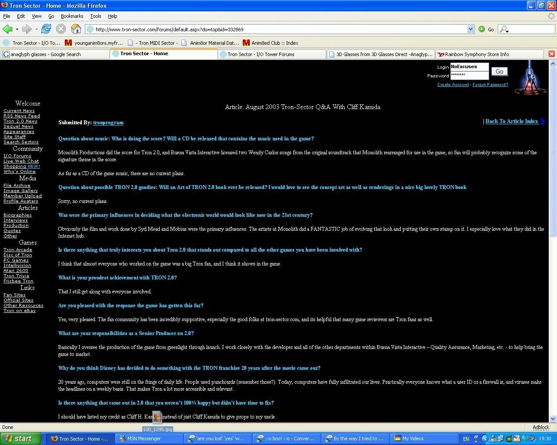Click the EN language indicator in tray

click(x=466, y=439)
